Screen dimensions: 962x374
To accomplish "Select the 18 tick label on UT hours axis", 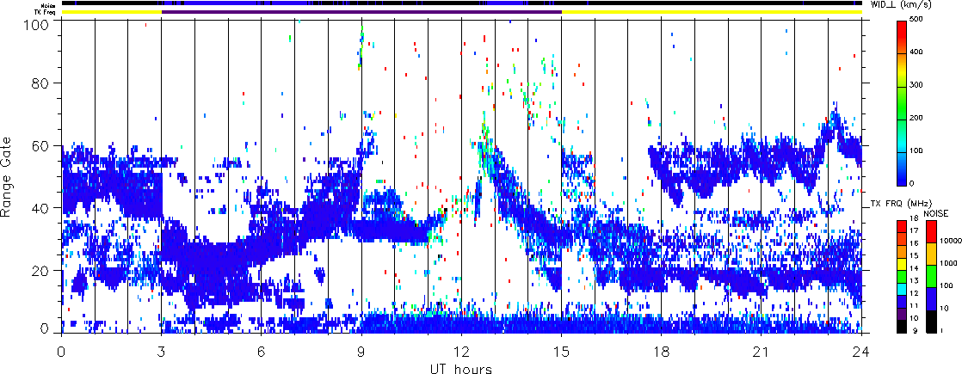I will click(x=662, y=352).
